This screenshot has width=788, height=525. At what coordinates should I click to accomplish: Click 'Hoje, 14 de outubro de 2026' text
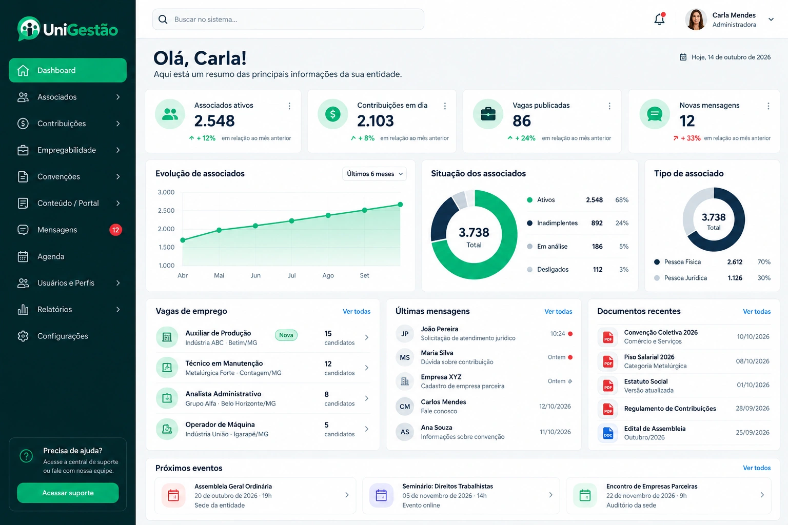click(x=731, y=57)
